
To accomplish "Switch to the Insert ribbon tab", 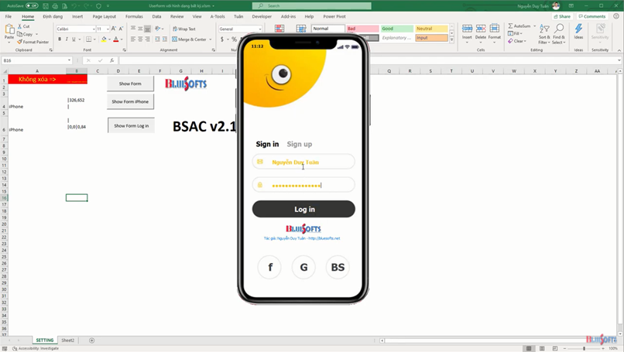I will (77, 17).
